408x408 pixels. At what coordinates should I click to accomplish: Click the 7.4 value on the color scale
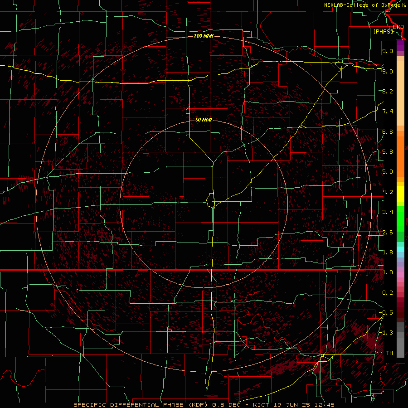point(388,112)
